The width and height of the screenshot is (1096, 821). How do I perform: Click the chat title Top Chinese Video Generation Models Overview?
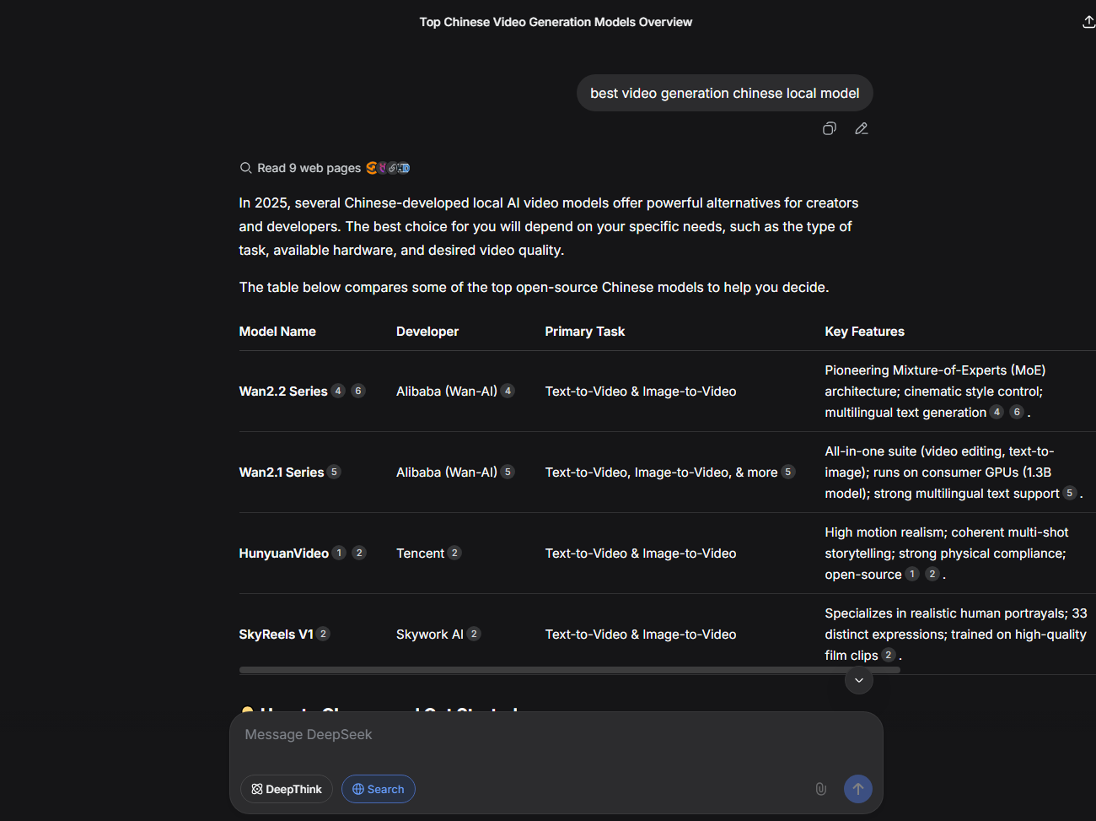click(556, 22)
